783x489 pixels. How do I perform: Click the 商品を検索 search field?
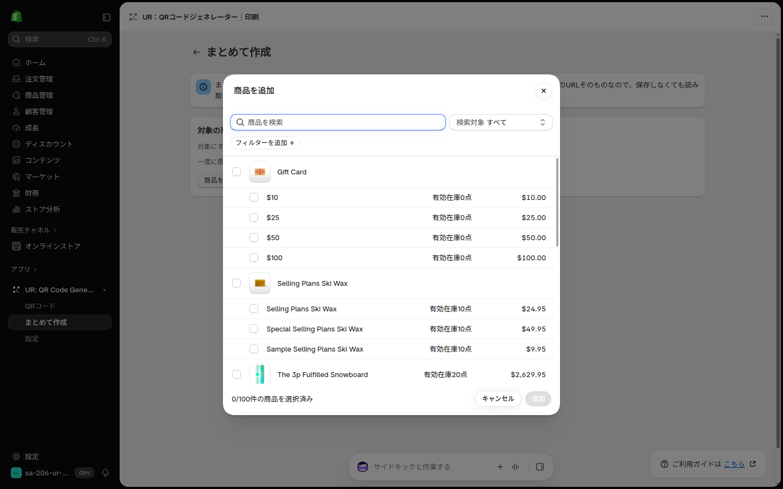(338, 122)
